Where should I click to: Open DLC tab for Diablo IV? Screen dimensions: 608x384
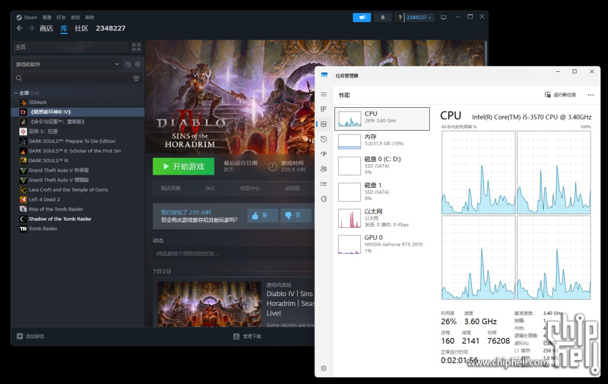click(x=210, y=188)
